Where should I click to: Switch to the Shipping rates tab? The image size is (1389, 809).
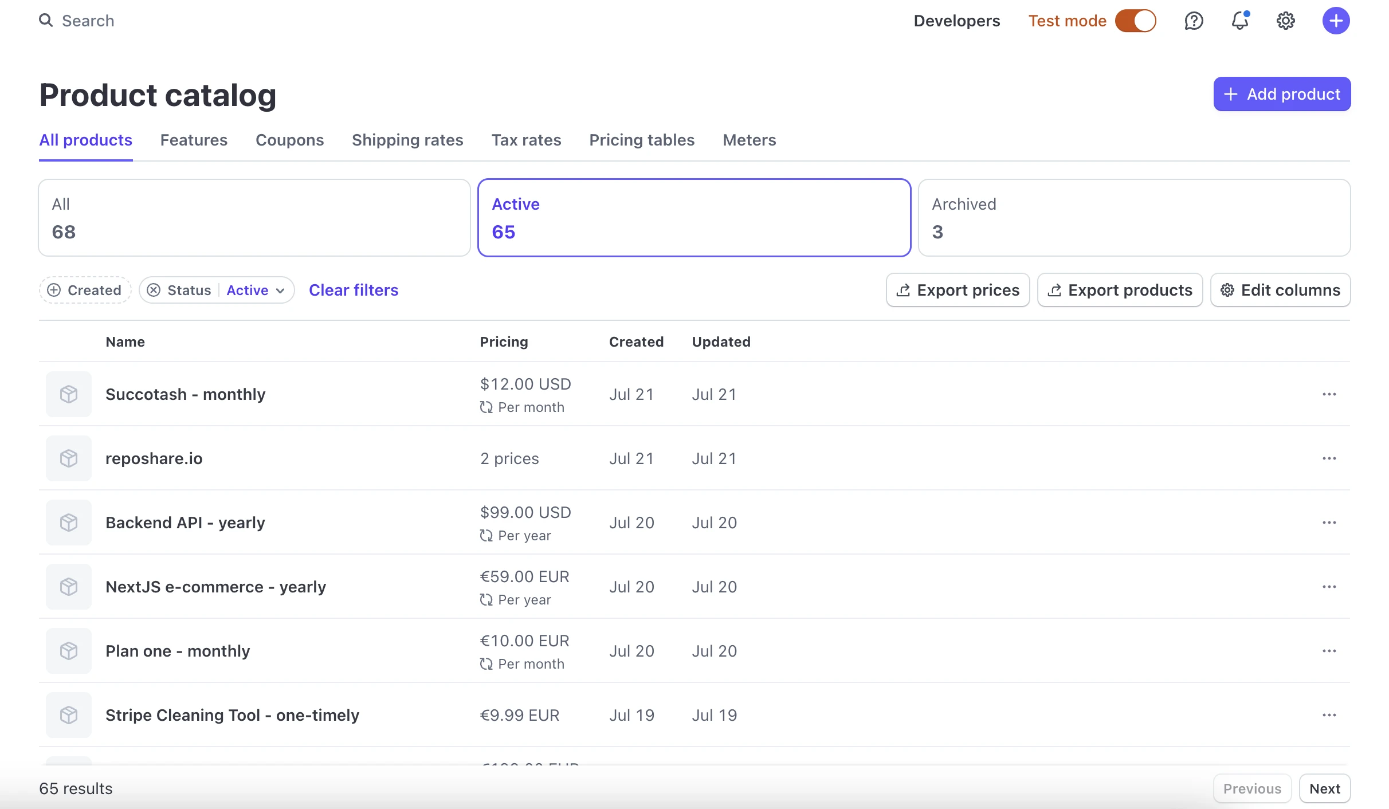click(407, 140)
